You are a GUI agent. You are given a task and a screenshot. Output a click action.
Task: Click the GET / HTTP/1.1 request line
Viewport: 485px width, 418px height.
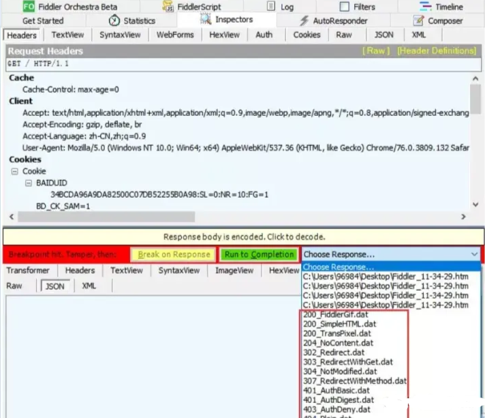pos(243,64)
